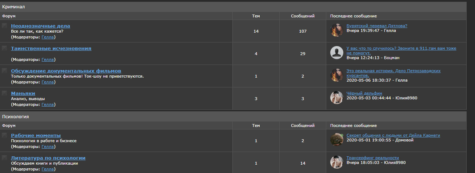The image size is (475, 173).
Task: Open last post Бурятский перевал Дятлова?
Action: tap(377, 26)
